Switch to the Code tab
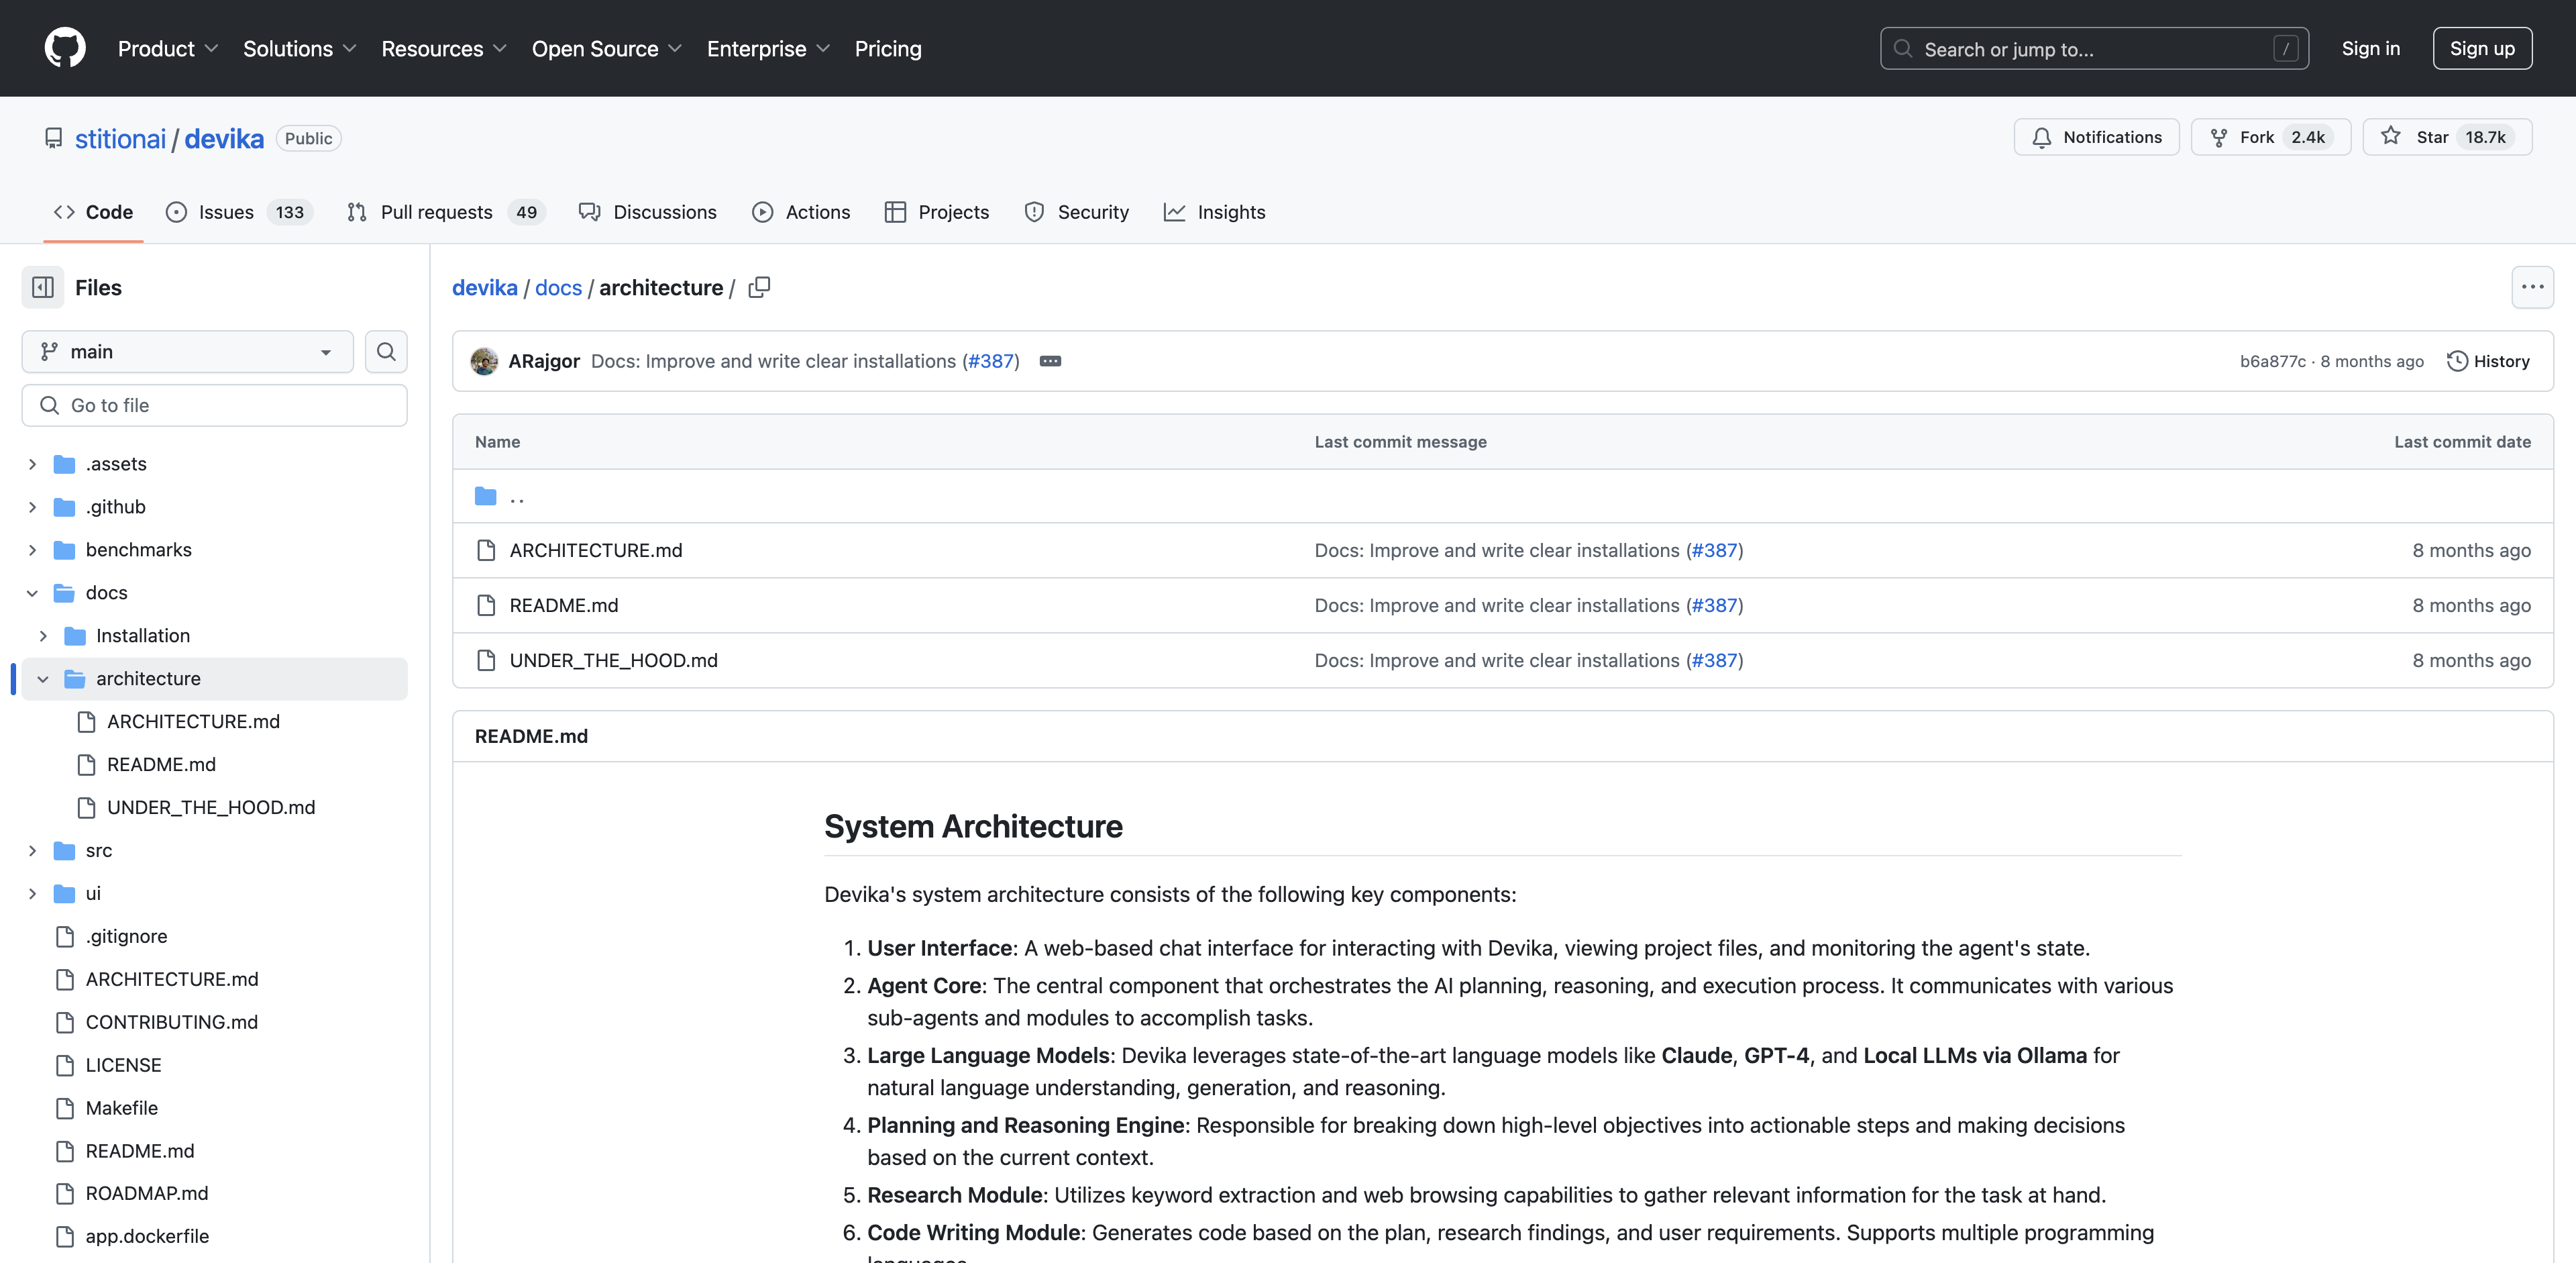Viewport: 2576px width, 1263px height. click(93, 212)
